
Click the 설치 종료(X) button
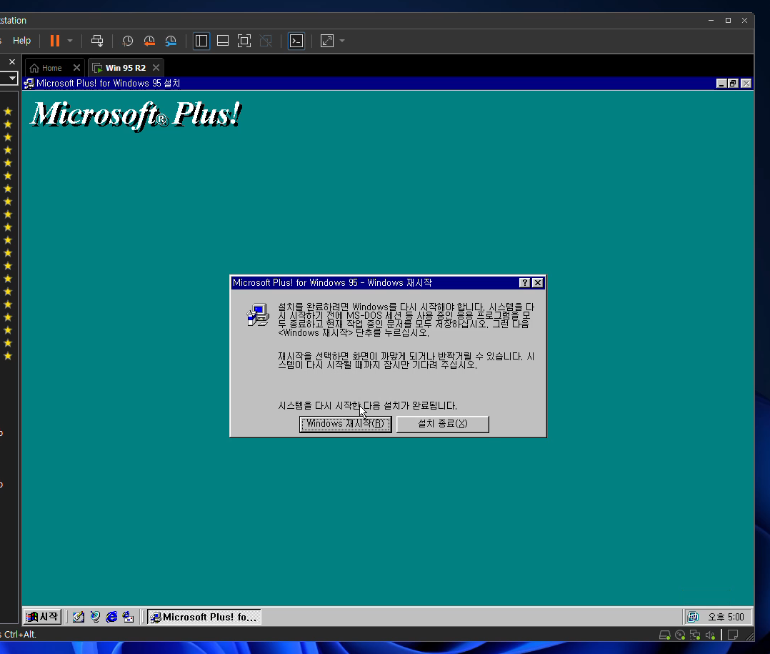[442, 424]
